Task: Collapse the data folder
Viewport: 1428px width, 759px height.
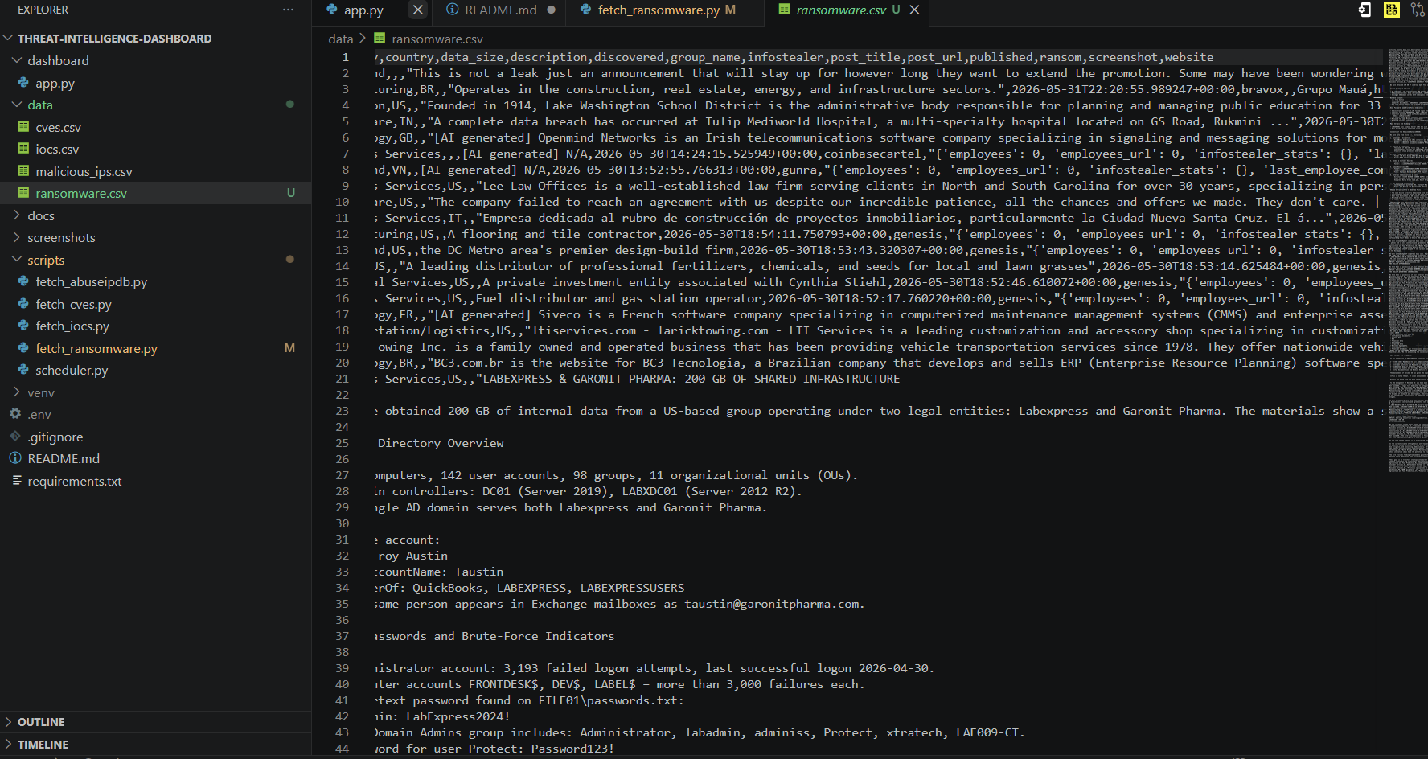Action: click(17, 105)
